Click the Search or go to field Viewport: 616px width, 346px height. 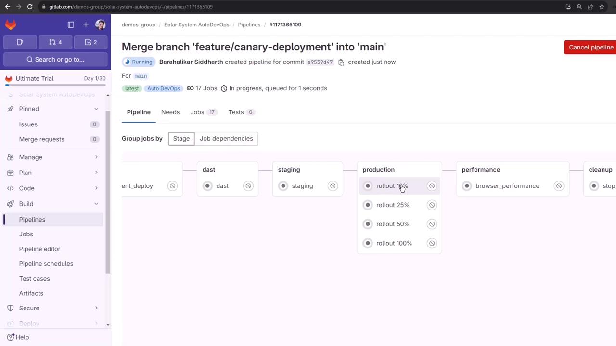coord(55,60)
